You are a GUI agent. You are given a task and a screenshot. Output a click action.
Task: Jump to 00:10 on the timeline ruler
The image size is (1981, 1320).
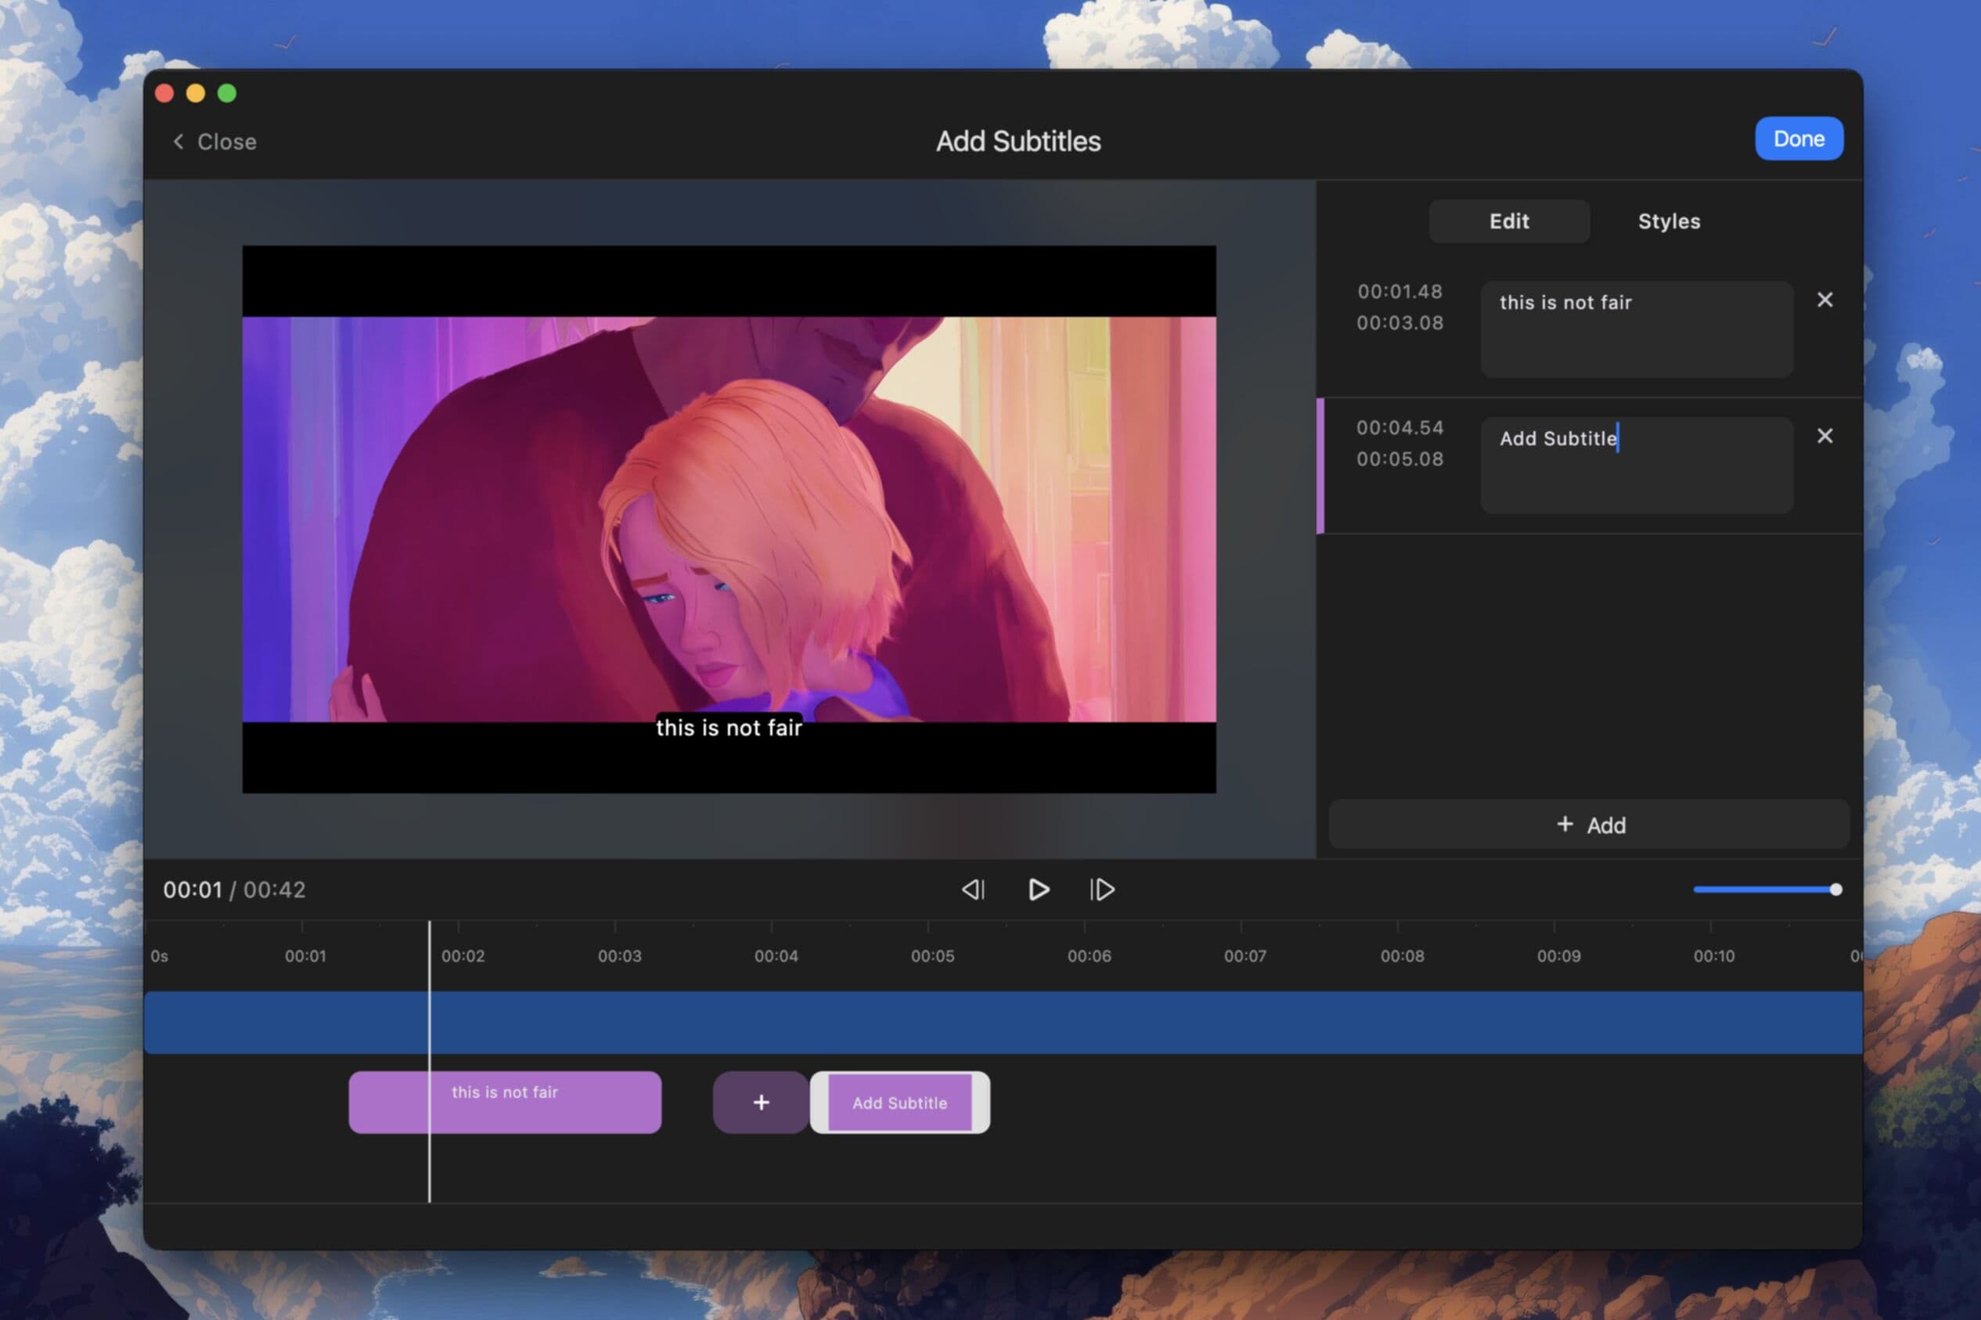click(1713, 956)
